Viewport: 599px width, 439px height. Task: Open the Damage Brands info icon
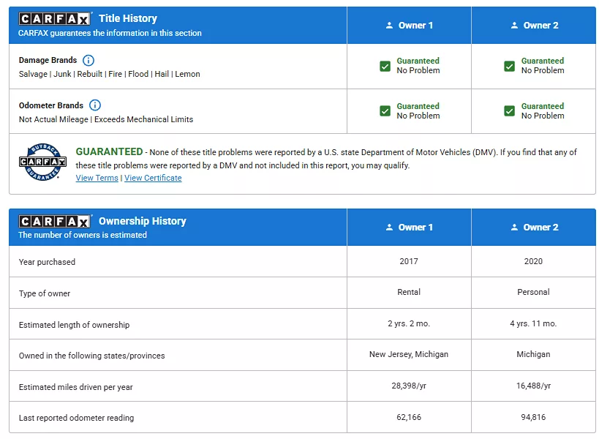[x=88, y=60]
